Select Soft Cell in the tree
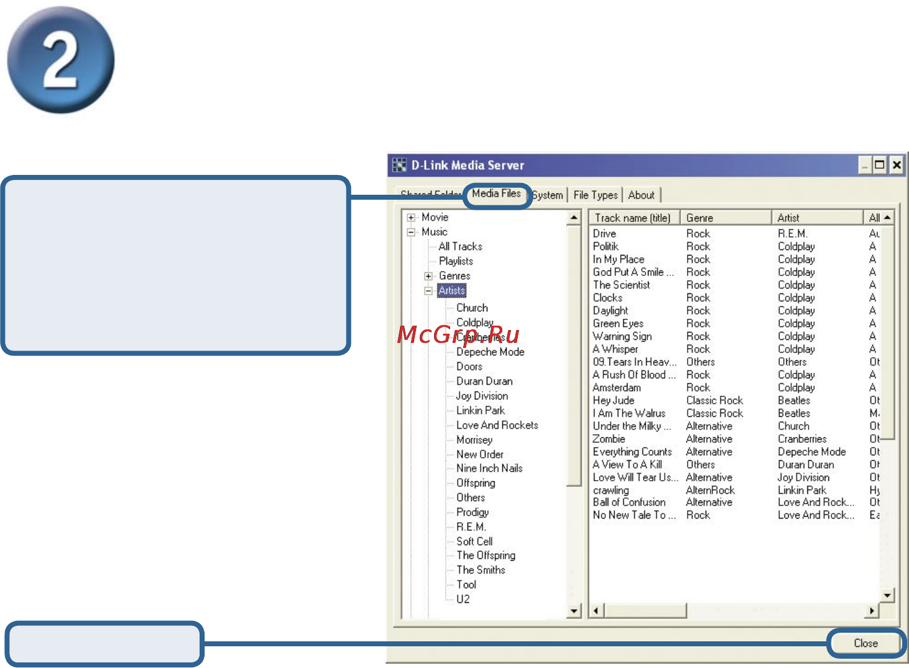 tap(474, 541)
